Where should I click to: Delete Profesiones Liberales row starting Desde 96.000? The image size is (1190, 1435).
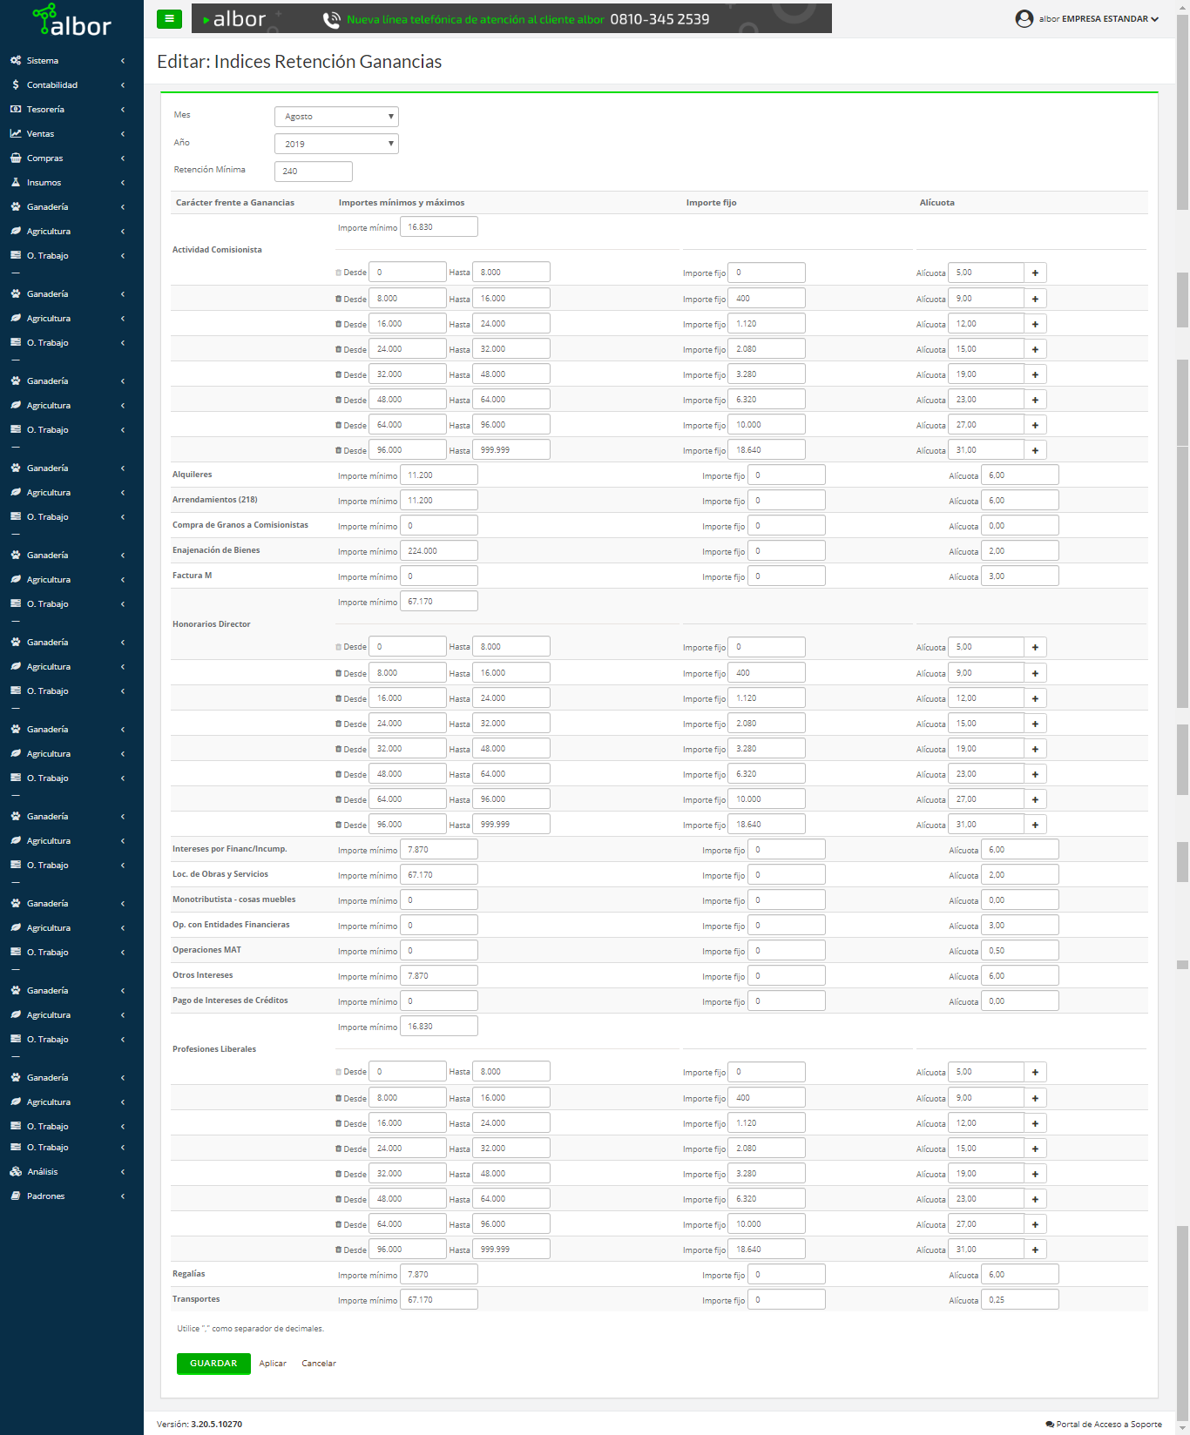[x=338, y=1250]
